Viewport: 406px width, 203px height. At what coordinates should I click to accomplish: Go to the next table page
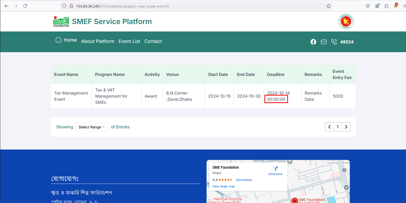pyautogui.click(x=346, y=127)
